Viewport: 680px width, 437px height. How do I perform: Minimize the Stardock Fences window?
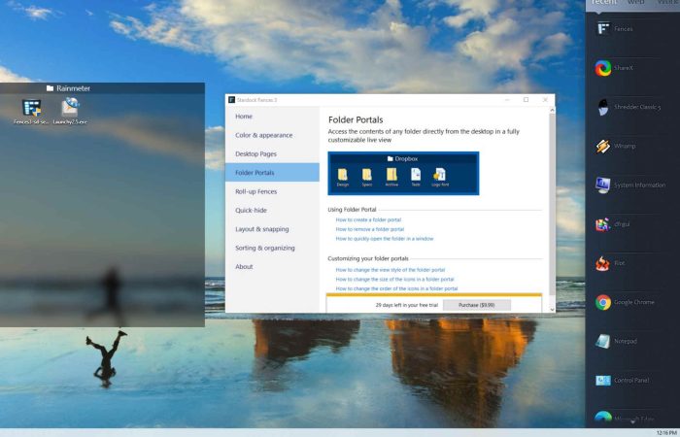tap(507, 100)
